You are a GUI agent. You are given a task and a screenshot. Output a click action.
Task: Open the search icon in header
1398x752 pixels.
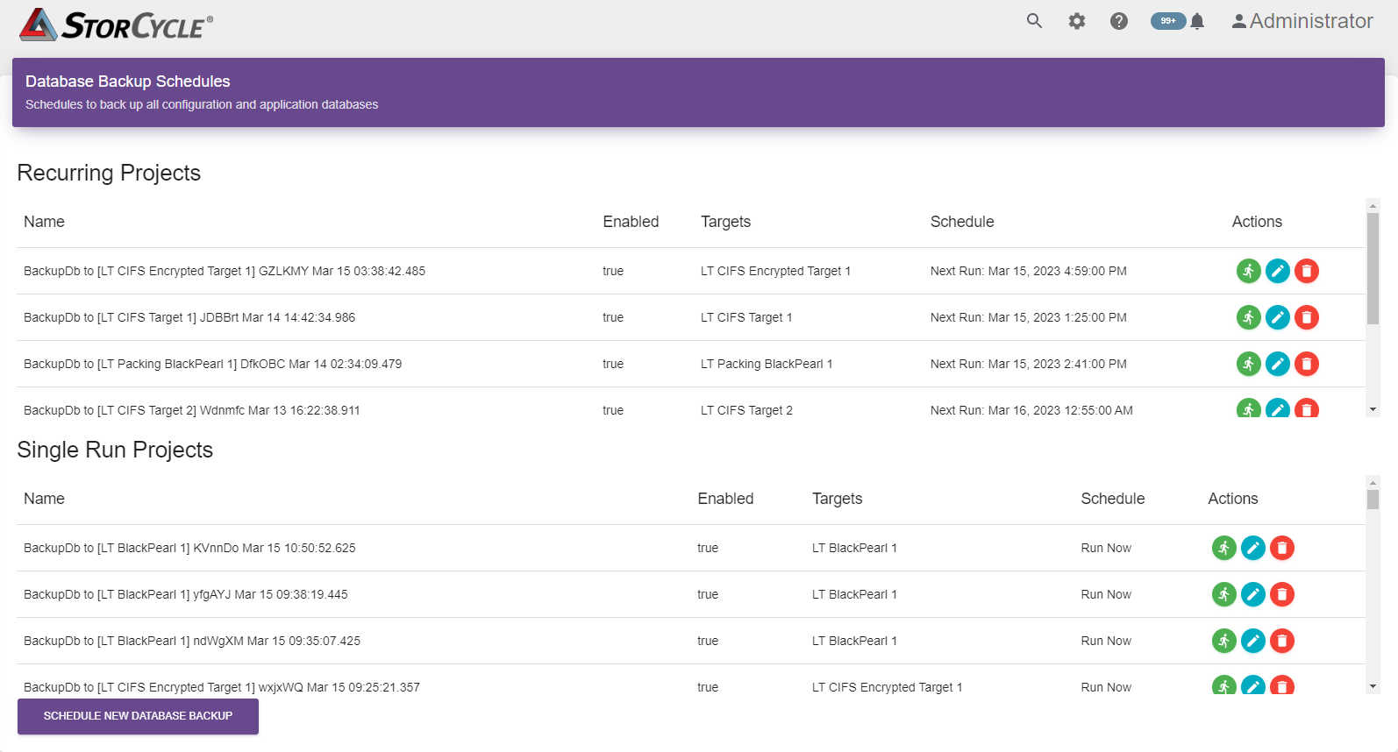(x=1035, y=21)
